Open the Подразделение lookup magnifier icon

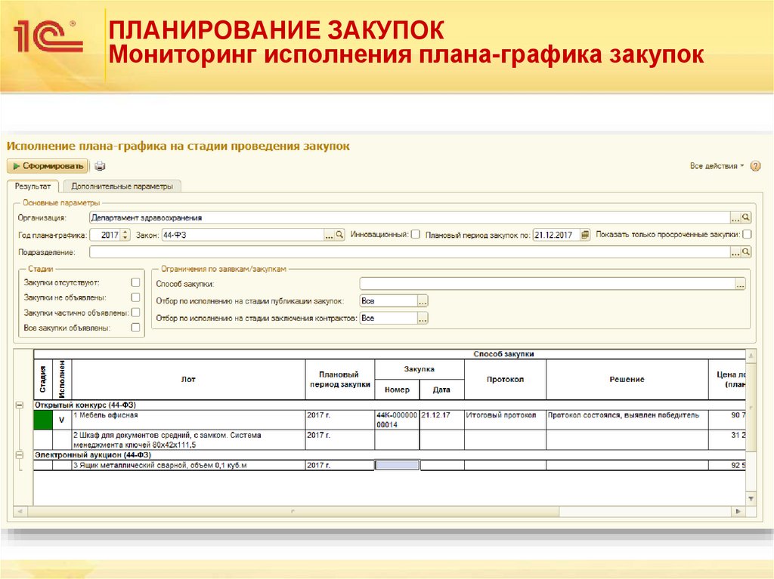747,253
